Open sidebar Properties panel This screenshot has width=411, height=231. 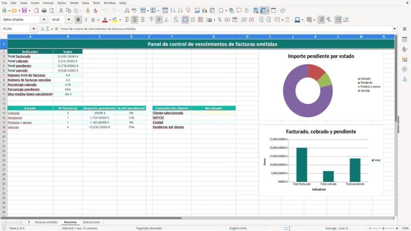[x=405, y=40]
